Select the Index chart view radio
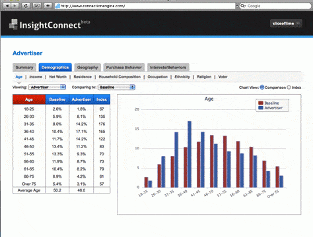The height and width of the screenshot is (237, 313). click(x=289, y=88)
